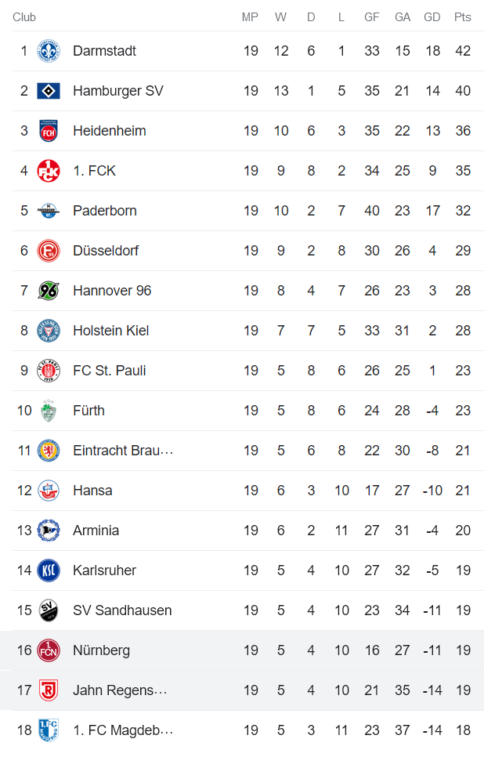Click the Heidenheim club crest
Image resolution: width=484 pixels, height=757 pixels.
(x=49, y=131)
